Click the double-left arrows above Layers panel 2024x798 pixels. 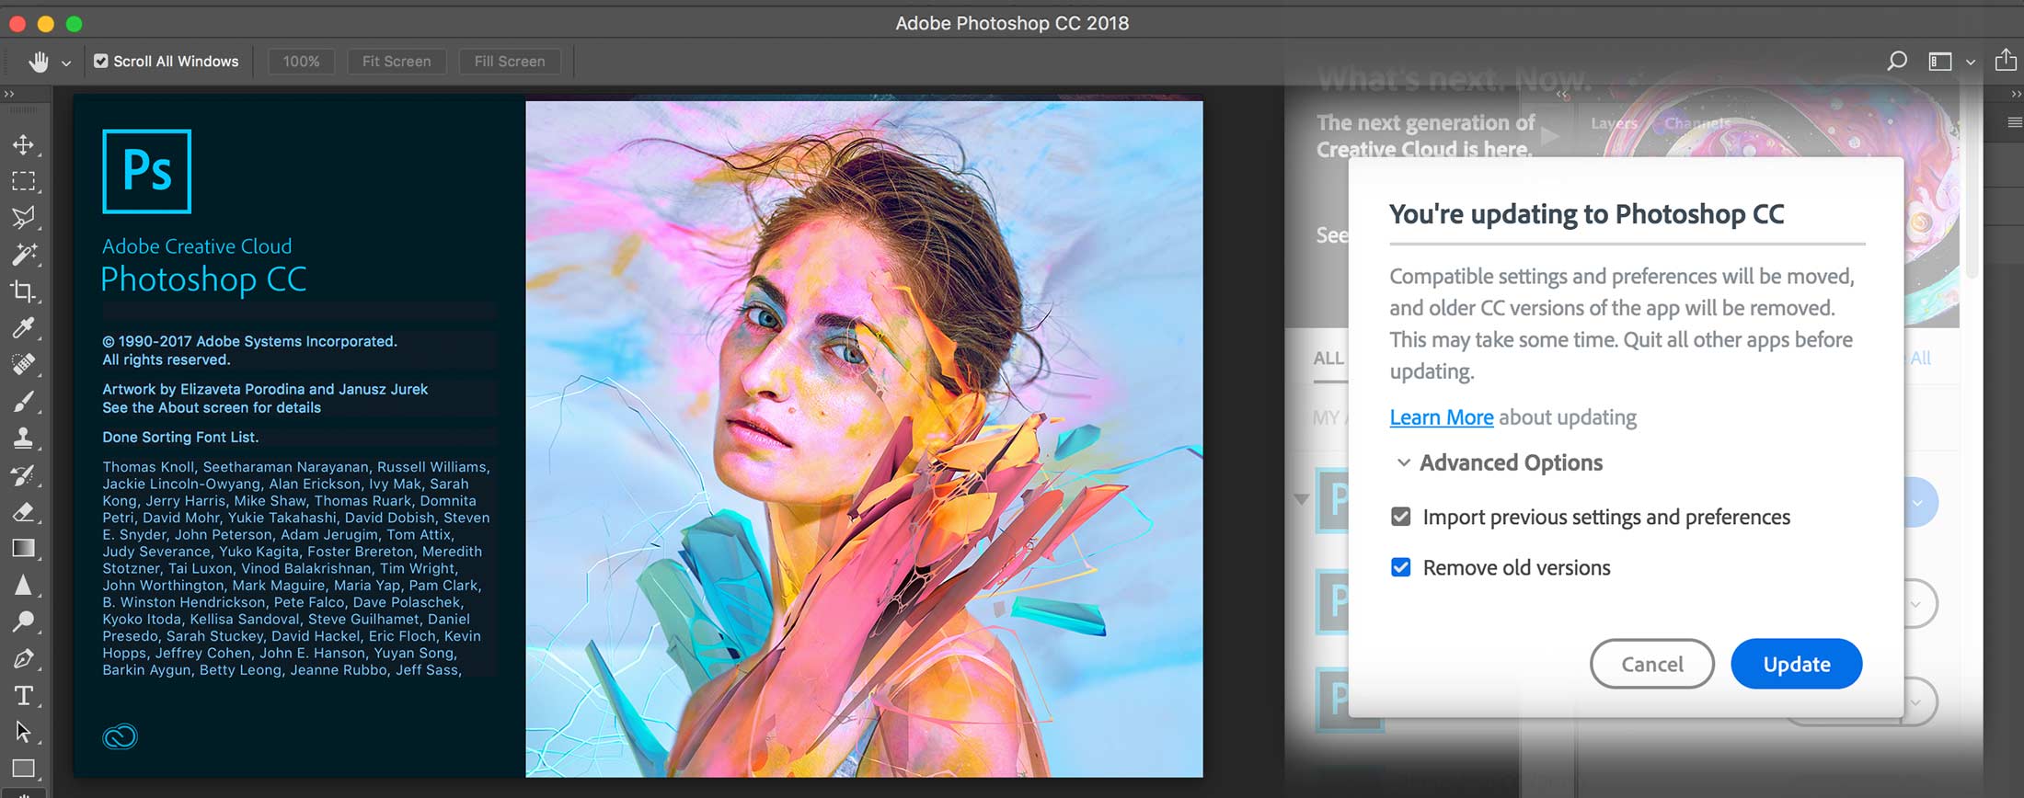1561,94
